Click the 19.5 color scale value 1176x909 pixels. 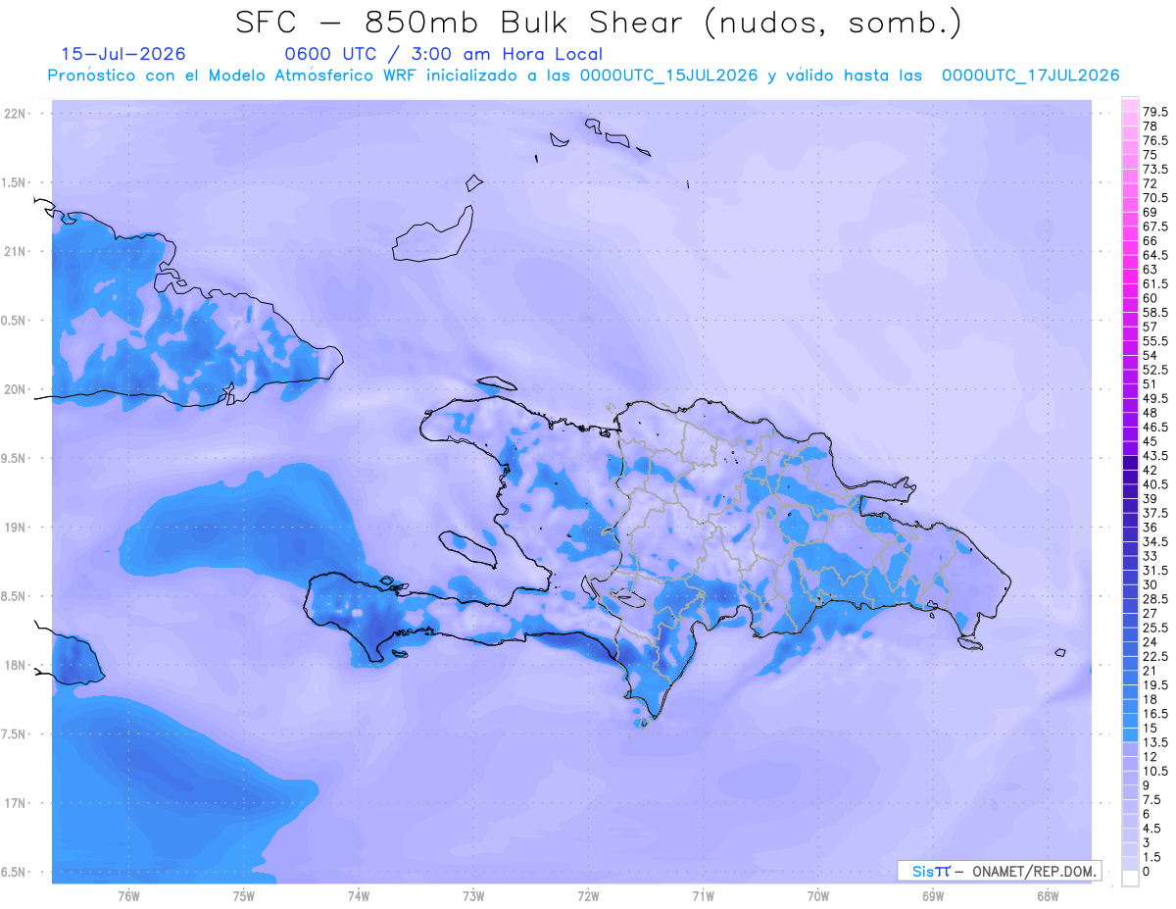(1156, 684)
